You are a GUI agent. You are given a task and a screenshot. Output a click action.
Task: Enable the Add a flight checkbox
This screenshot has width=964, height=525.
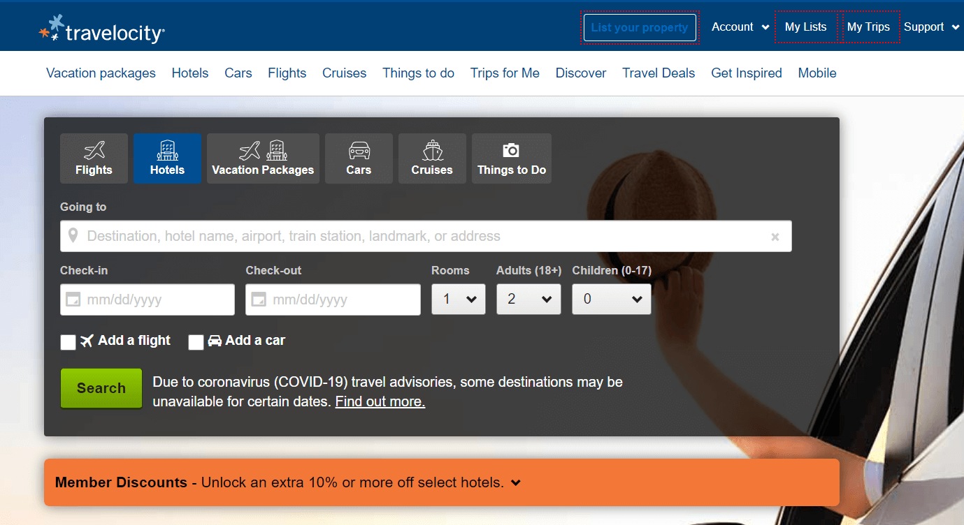68,342
